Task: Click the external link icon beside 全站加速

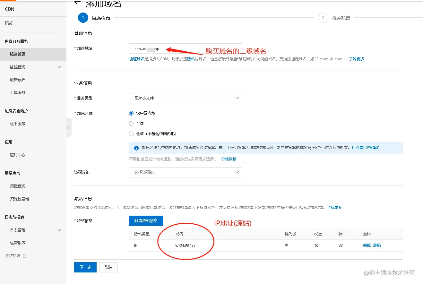Action: (25, 256)
